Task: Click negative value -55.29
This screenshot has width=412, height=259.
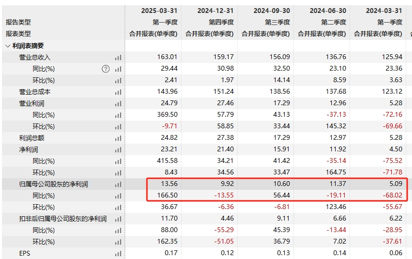Action: [224, 230]
